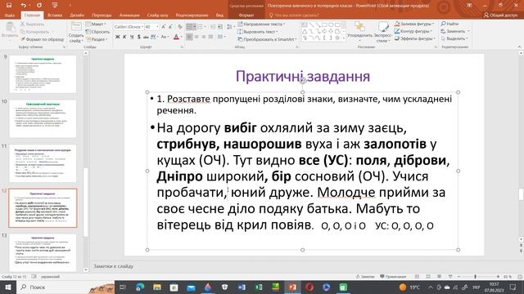Switch to the Дизайн tab

(x=77, y=15)
